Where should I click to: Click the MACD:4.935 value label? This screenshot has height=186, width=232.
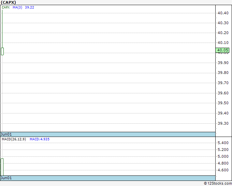click(x=40, y=139)
